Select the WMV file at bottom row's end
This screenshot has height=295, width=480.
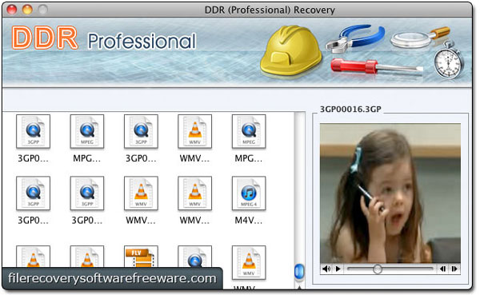click(249, 262)
